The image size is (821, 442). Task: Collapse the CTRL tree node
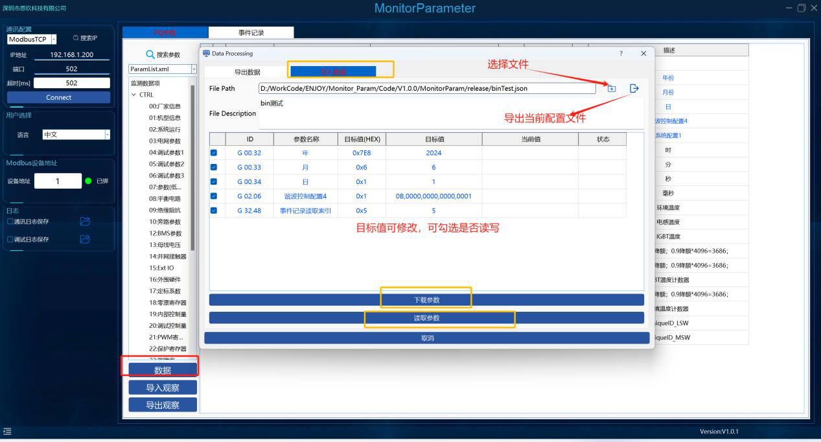[134, 95]
